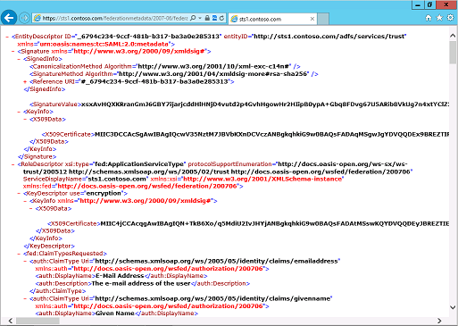Screen dimensions: 458x326
Task: Collapse the EntityDescriptor node
Action: click(7, 37)
